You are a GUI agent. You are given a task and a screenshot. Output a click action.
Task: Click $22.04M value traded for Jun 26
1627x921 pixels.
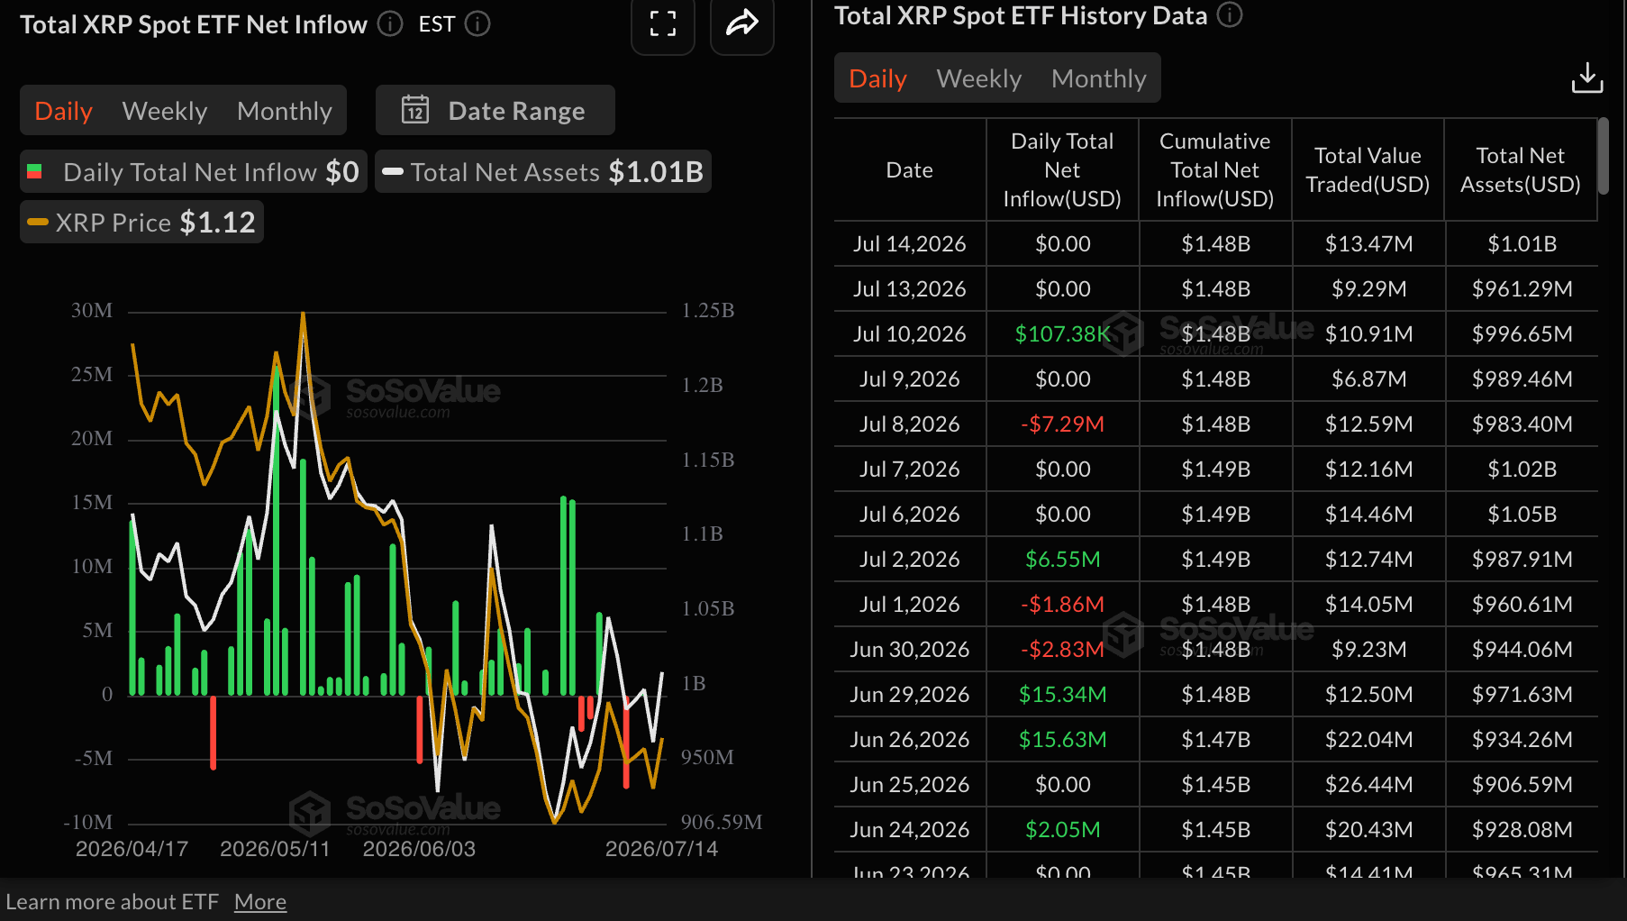pos(1369,739)
